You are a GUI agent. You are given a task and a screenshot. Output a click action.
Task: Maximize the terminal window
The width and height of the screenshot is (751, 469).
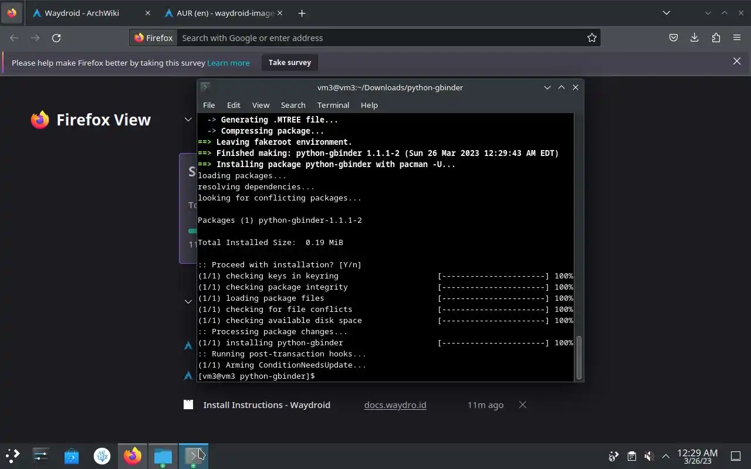(x=561, y=87)
